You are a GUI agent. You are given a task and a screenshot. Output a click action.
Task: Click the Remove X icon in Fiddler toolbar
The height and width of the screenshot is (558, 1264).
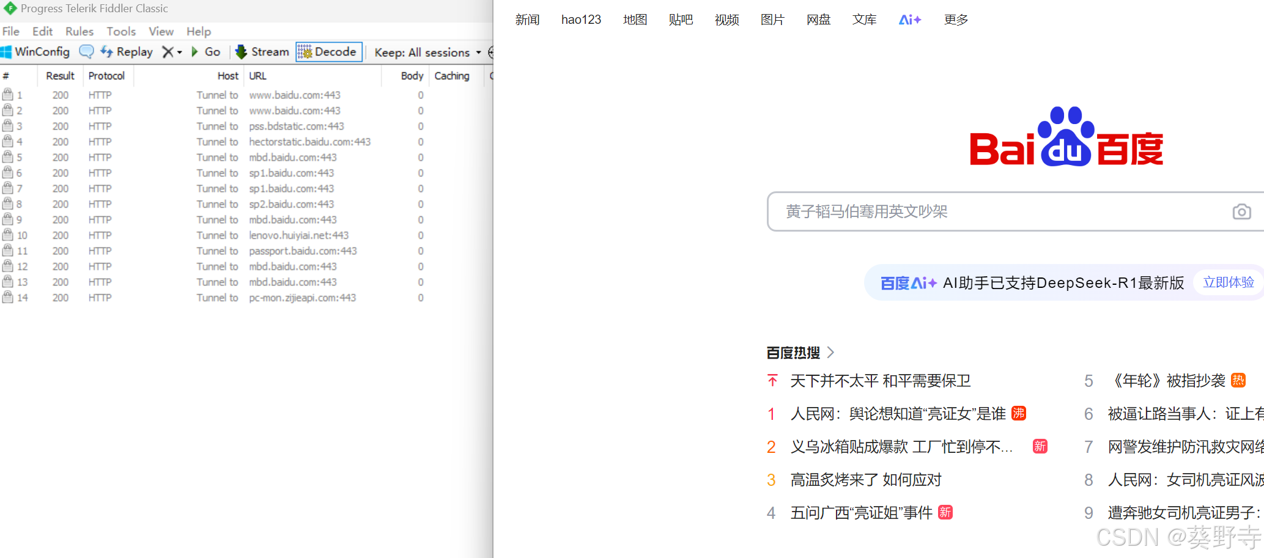167,52
